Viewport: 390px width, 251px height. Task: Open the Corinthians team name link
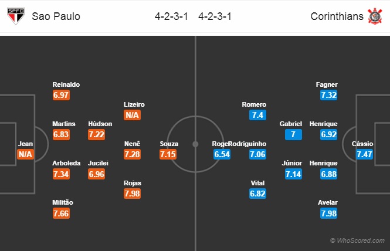pyautogui.click(x=337, y=16)
